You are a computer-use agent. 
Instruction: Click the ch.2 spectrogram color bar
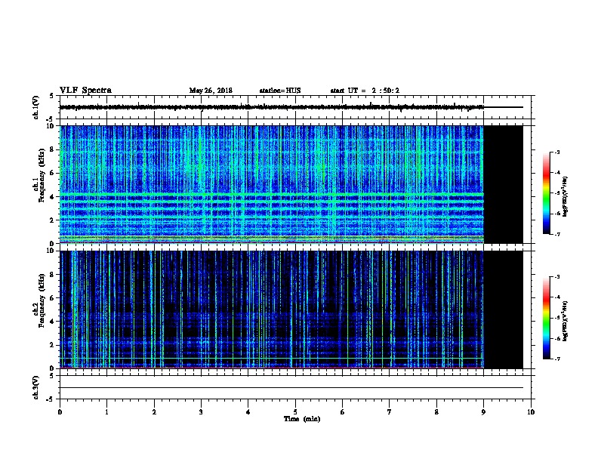[546, 318]
